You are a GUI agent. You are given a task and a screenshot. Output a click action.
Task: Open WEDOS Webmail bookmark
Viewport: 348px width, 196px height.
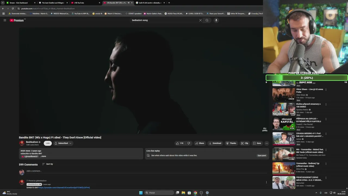point(60,14)
